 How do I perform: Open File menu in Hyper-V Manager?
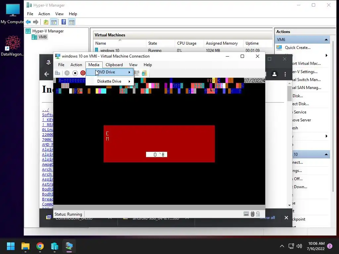30,14
